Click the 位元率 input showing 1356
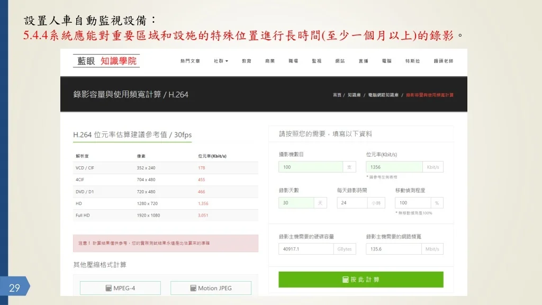Image resolution: width=542 pixels, height=305 pixels. [394, 167]
